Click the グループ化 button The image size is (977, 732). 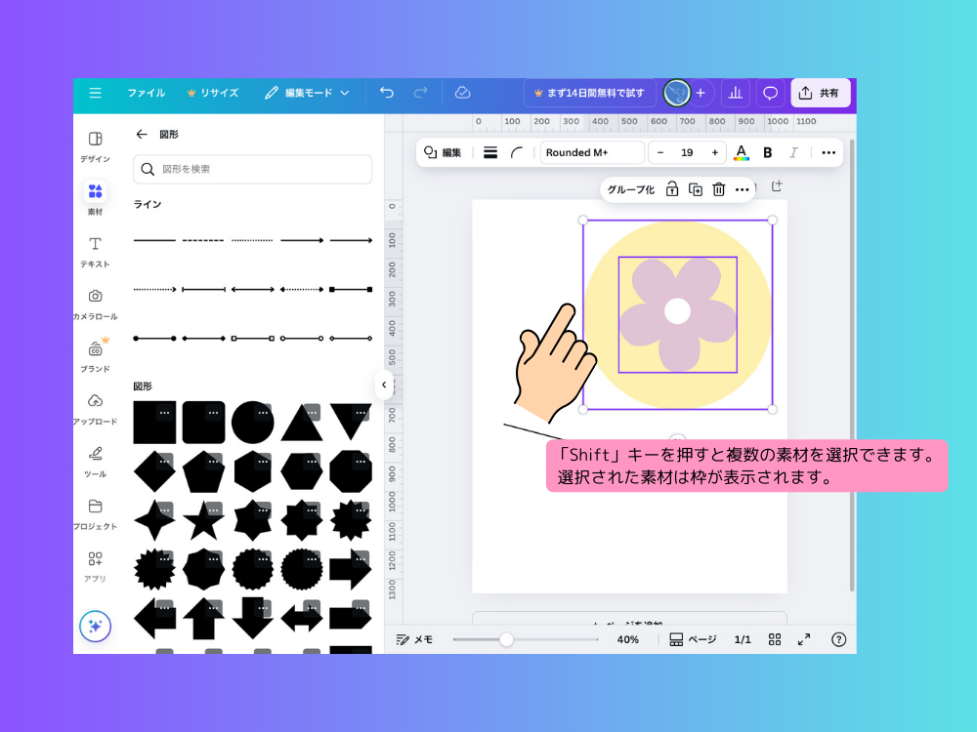coord(630,189)
